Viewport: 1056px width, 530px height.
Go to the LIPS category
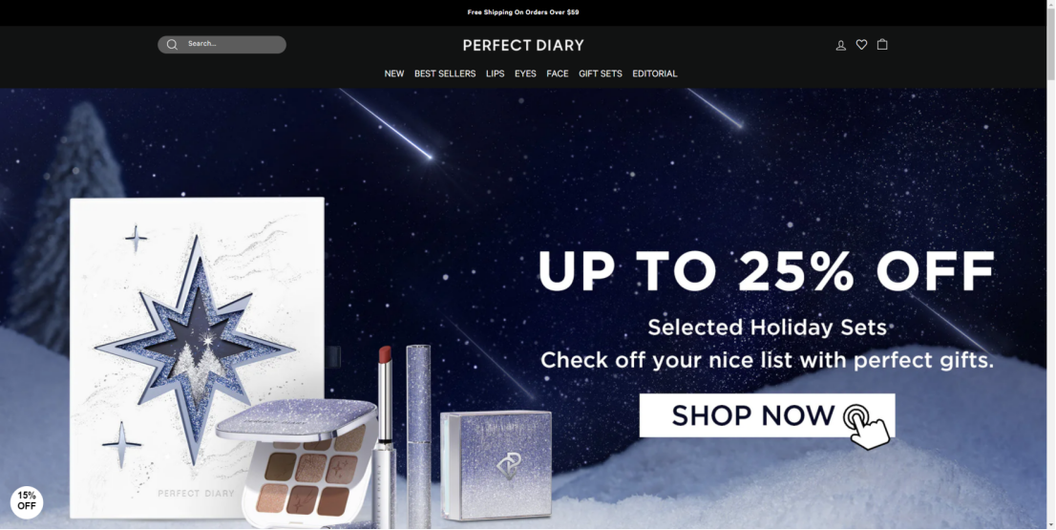[495, 74]
